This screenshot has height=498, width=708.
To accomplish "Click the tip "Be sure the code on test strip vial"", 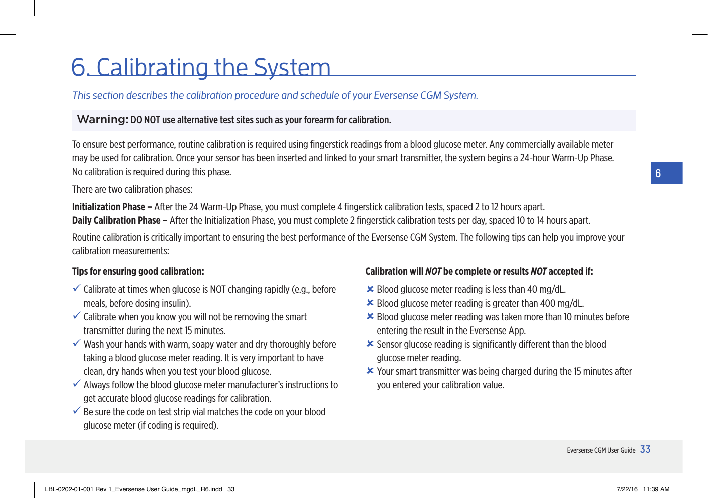I will (204, 419).
